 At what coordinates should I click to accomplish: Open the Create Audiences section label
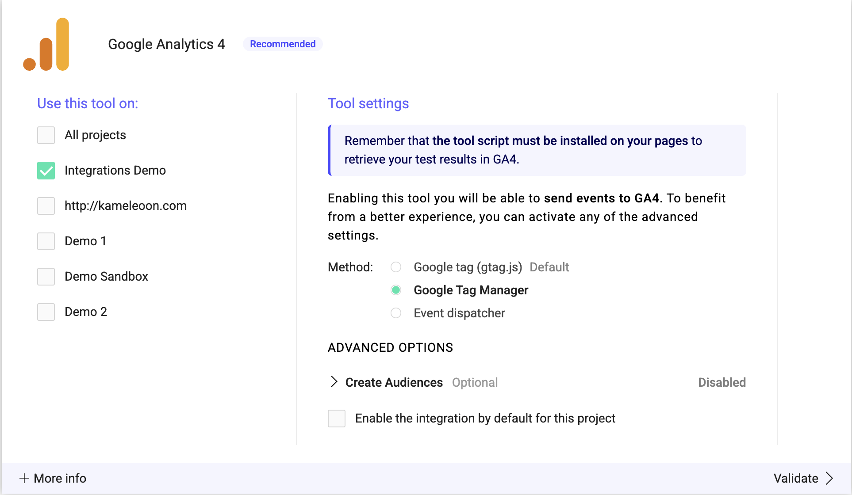point(394,382)
